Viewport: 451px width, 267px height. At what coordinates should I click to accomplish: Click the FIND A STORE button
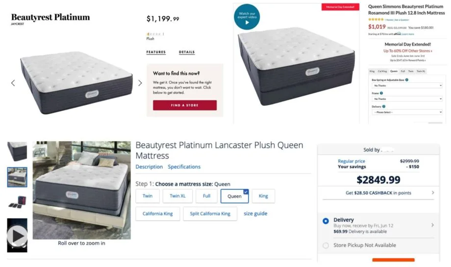point(184,105)
